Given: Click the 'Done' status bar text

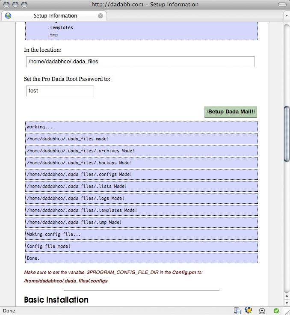Looking at the screenshot, I should click(x=9, y=311).
